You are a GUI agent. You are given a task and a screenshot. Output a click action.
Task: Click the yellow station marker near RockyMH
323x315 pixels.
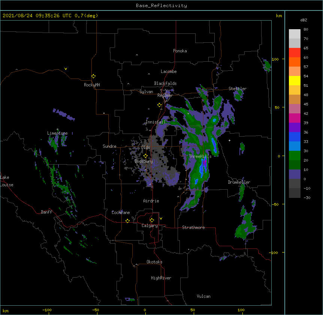coord(94,76)
